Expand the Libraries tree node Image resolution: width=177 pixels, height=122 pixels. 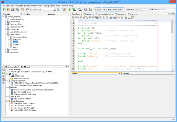(x=6, y=50)
